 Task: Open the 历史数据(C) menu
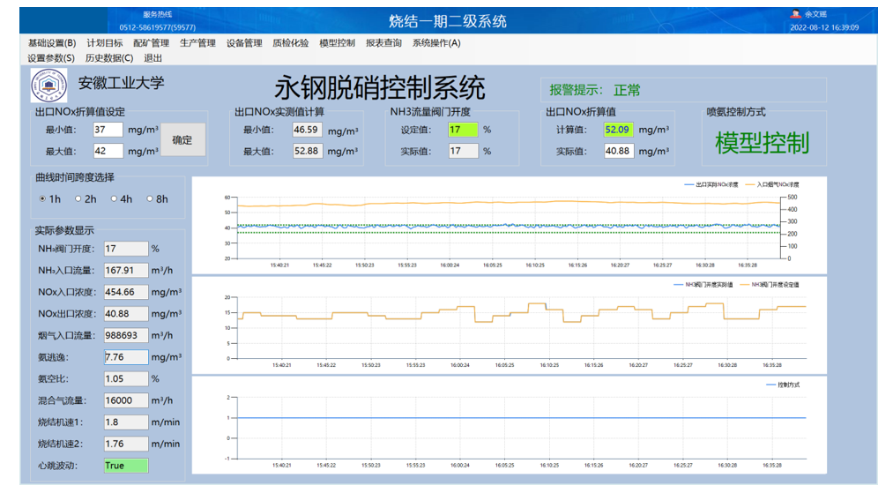pos(109,58)
